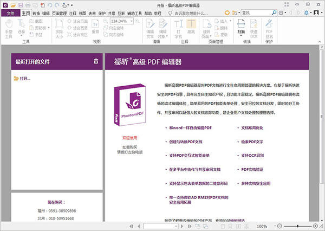The height and width of the screenshot is (231, 325).
Task: Expand the Clipboard (剪贴板) dropdown
Action: coord(49,28)
